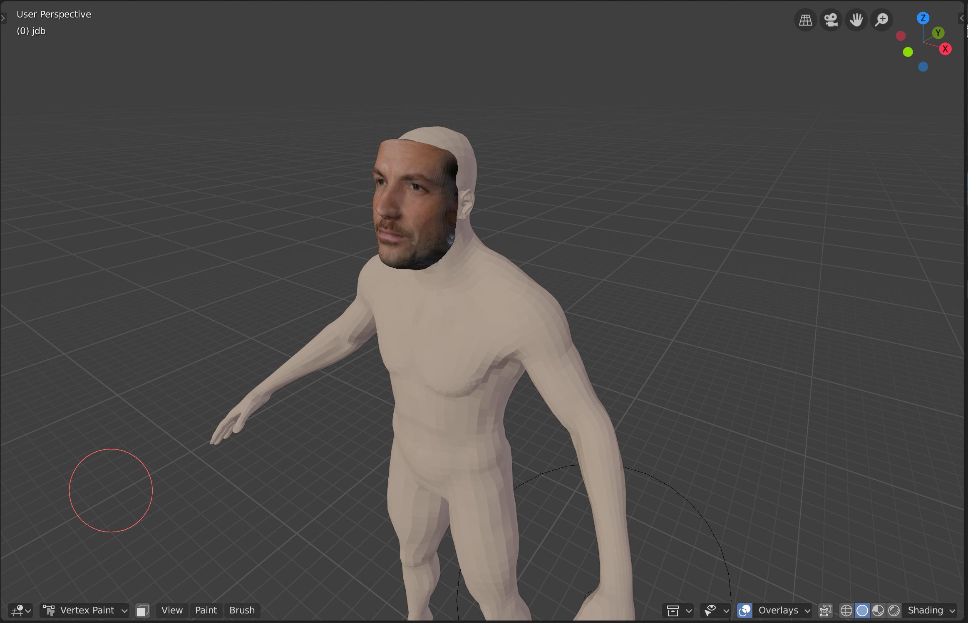Screen dimensions: 968x623
Task: Switch to Rendered shading mode
Action: point(893,610)
